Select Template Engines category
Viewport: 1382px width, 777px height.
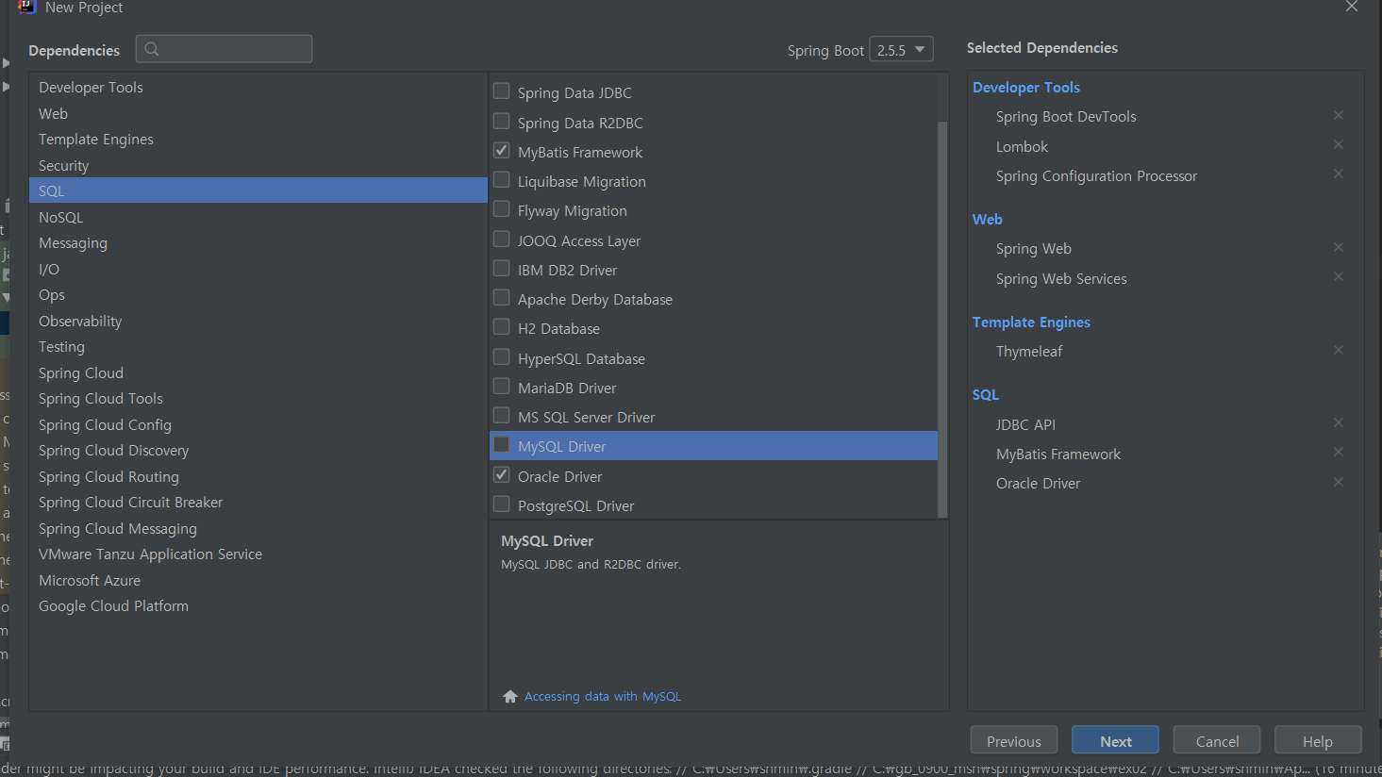tap(258, 139)
